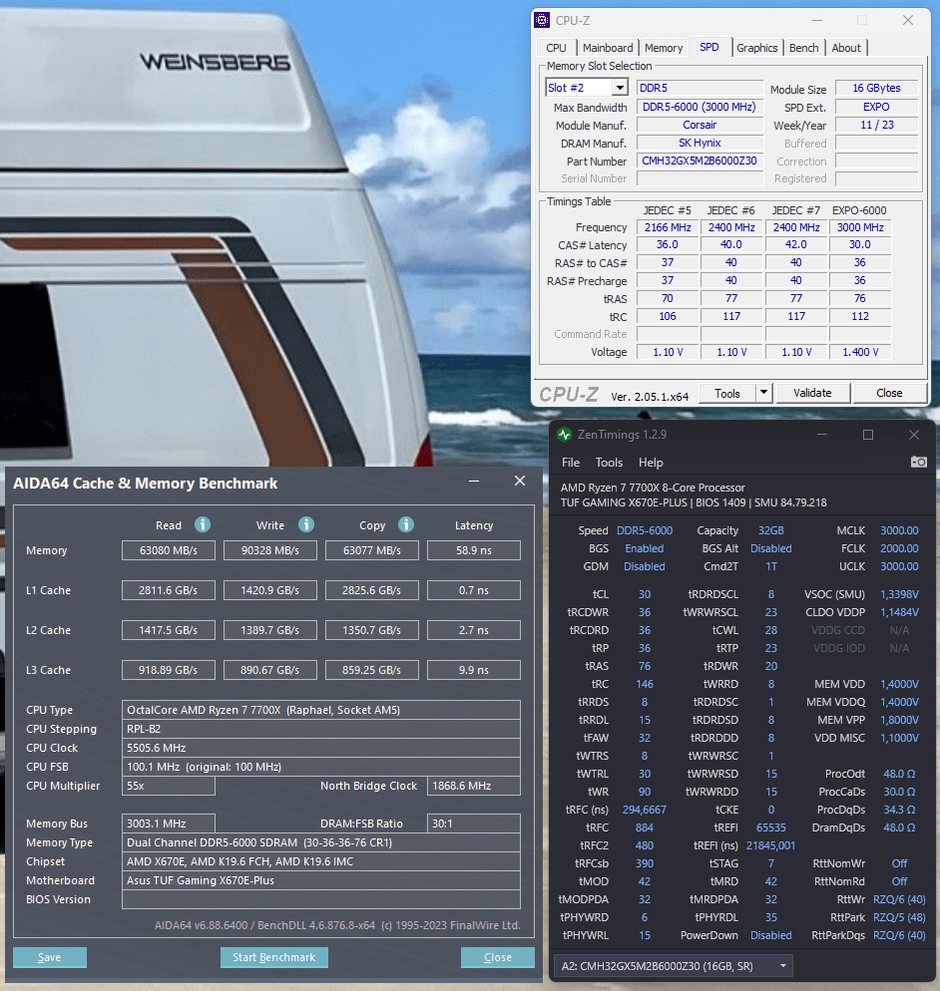The image size is (940, 991).
Task: Click the Memory Write value 90328 MB/s
Action: click(x=270, y=550)
